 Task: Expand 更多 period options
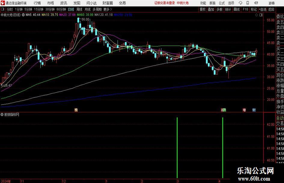click(x=108, y=9)
